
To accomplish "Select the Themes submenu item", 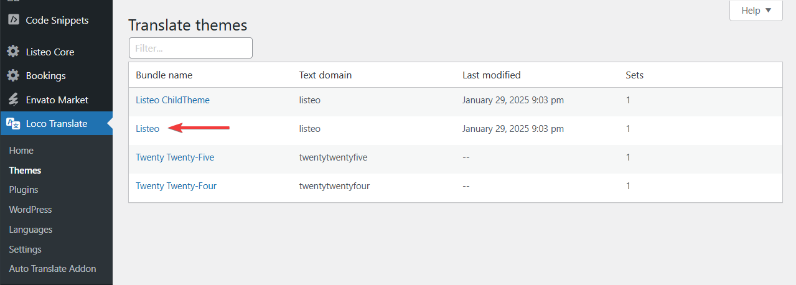I will pyautogui.click(x=25, y=171).
